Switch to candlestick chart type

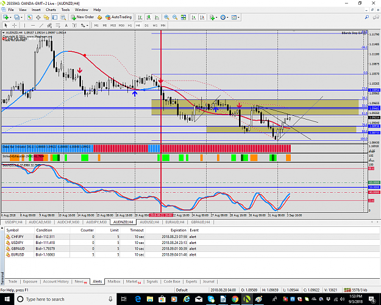tap(149, 17)
